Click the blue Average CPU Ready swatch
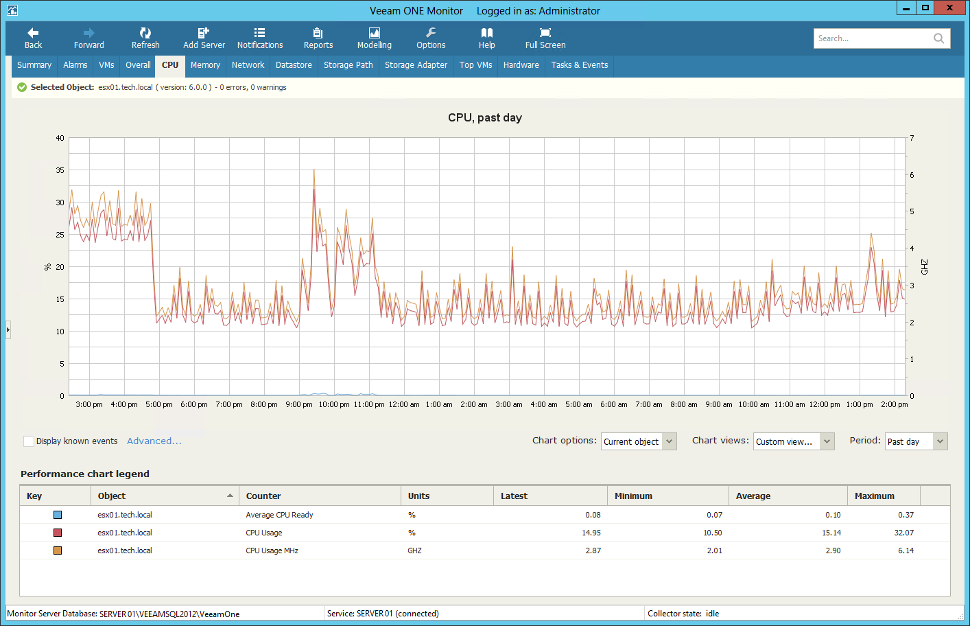The height and width of the screenshot is (626, 970). 58,515
